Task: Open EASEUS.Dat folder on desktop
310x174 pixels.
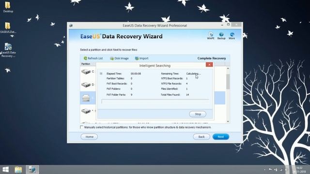Action: pyautogui.click(x=8, y=28)
